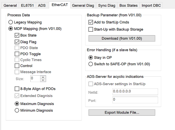This screenshot has height=130, width=175.
Task: Switch to the ADS tab
Action: [42, 6]
